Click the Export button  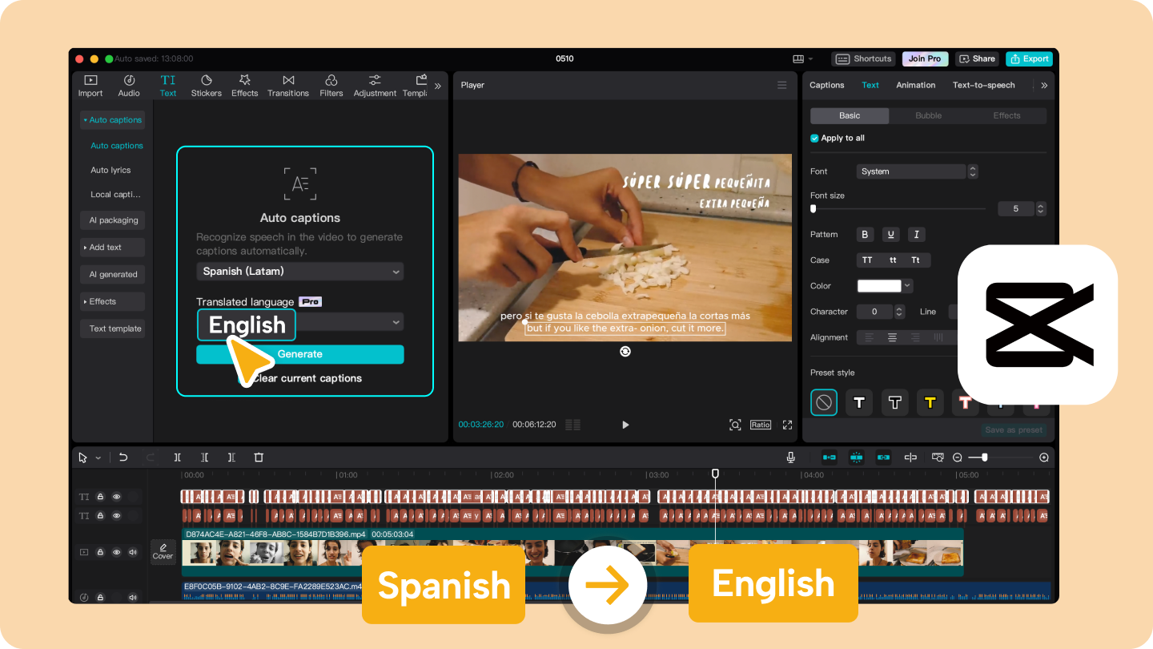(x=1030, y=58)
